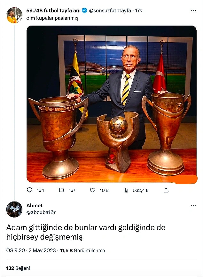
Task: Open the @abouba10r handle
Action: (41, 212)
